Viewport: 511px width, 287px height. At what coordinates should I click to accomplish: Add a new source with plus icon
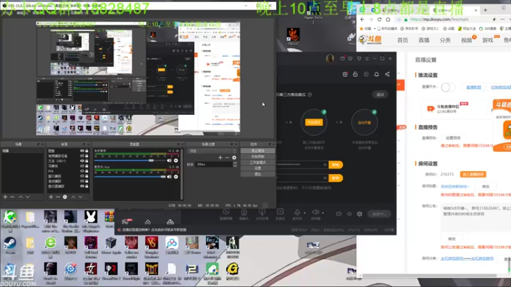click(x=51, y=197)
